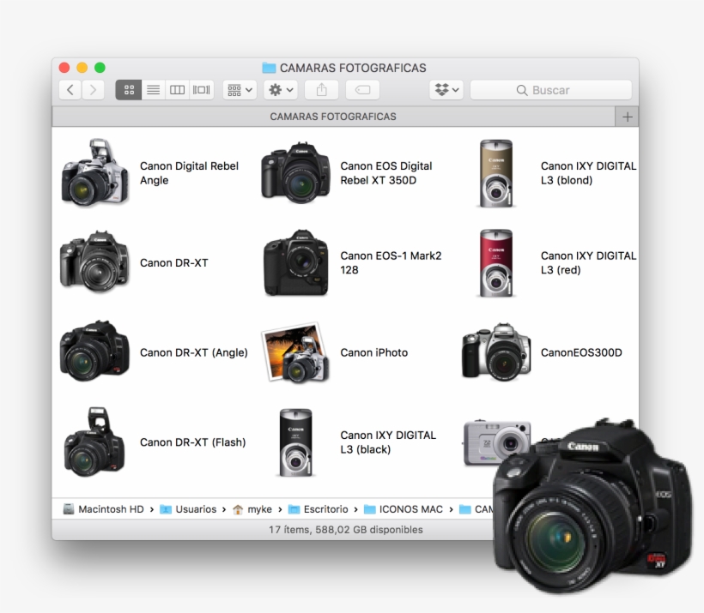Click Canon IXY DIGITAL L3 (blond) label

click(588, 173)
